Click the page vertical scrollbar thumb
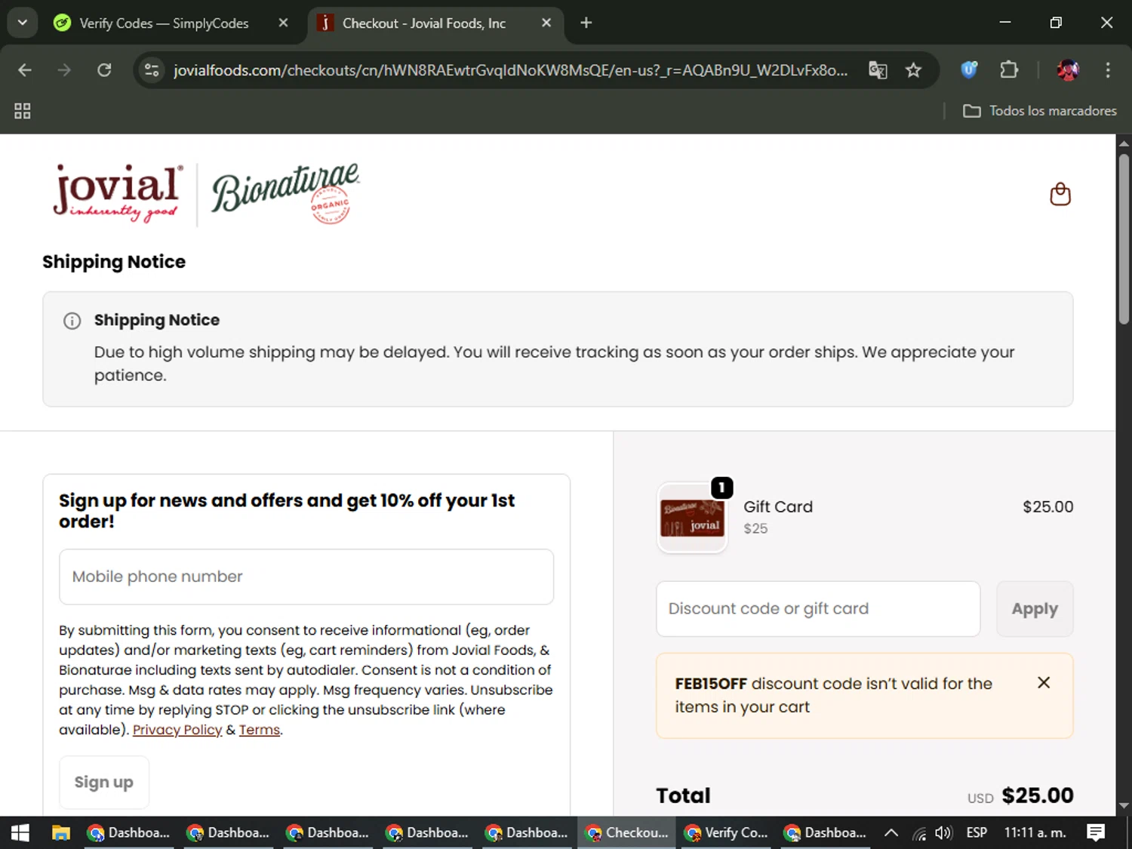Image resolution: width=1132 pixels, height=849 pixels. click(1124, 238)
